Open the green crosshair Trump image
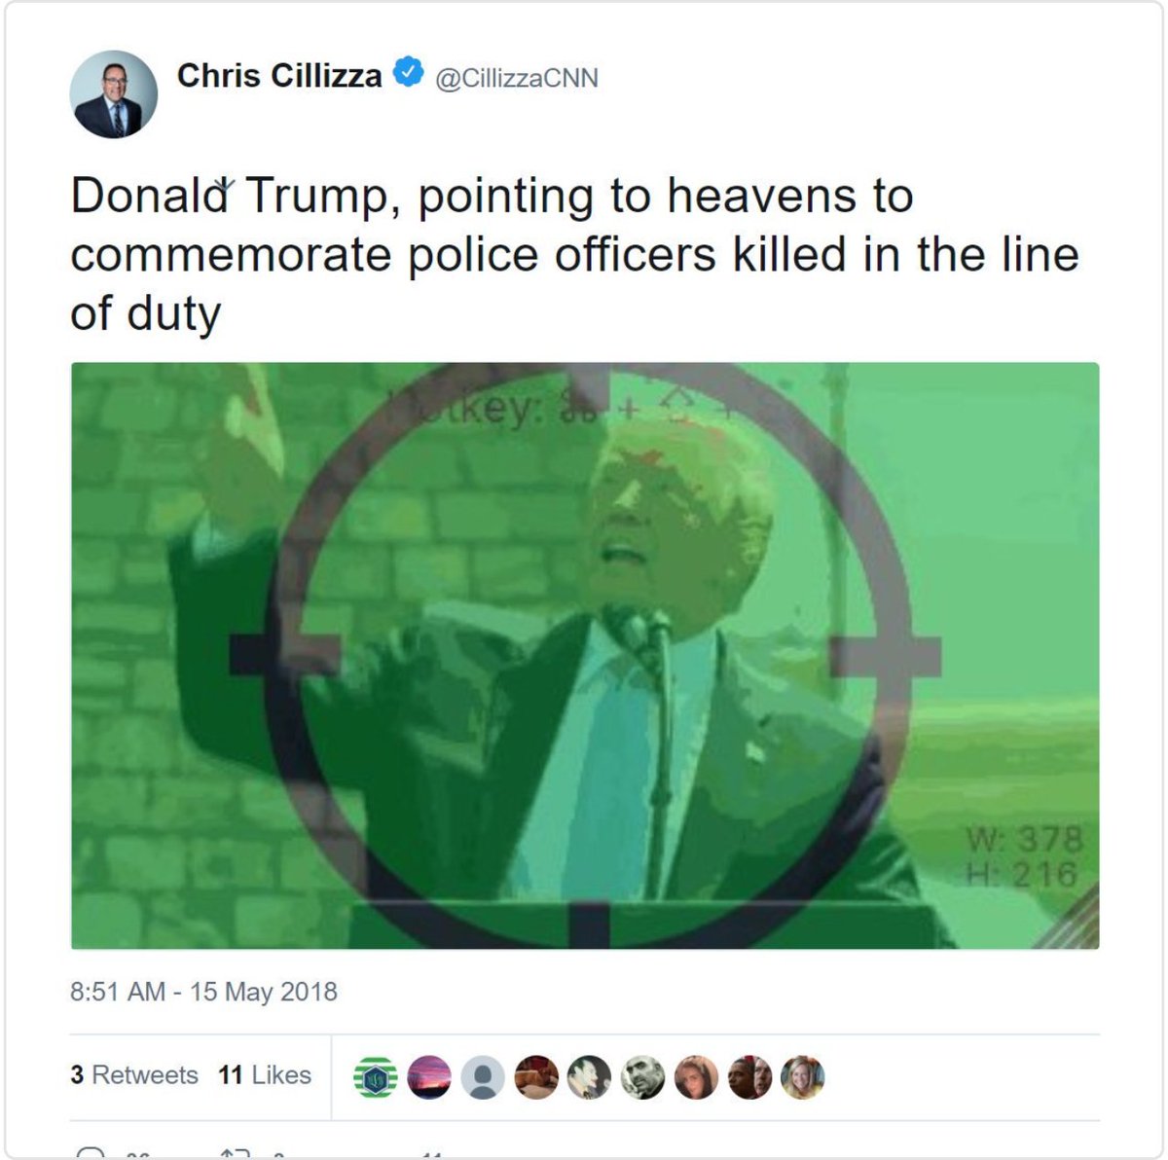Viewport: 1168px width, 1160px height. 585,656
